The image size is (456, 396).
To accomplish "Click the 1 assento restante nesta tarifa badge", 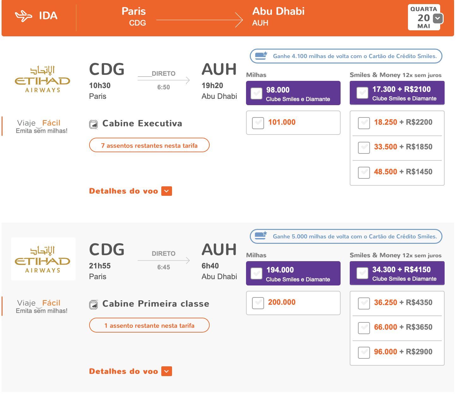I will point(149,325).
